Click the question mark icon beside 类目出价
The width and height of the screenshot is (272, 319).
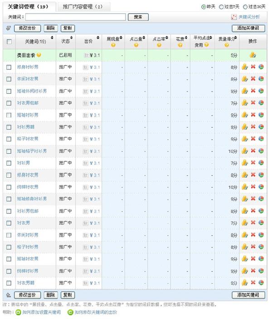tap(39, 55)
